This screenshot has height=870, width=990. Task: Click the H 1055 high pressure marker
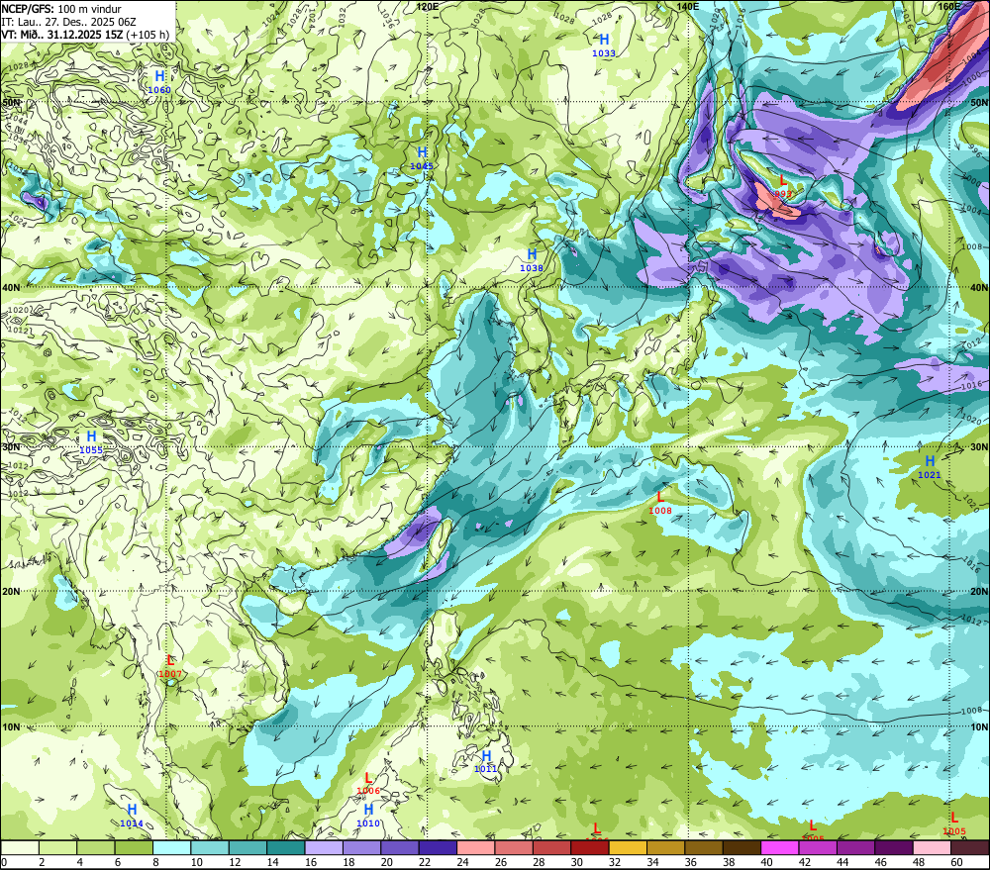(91, 442)
